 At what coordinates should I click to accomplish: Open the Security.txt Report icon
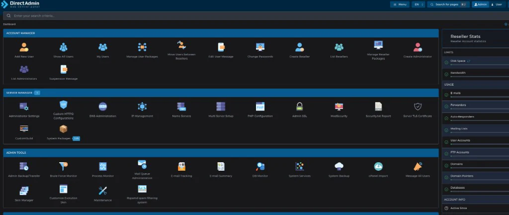pos(378,107)
